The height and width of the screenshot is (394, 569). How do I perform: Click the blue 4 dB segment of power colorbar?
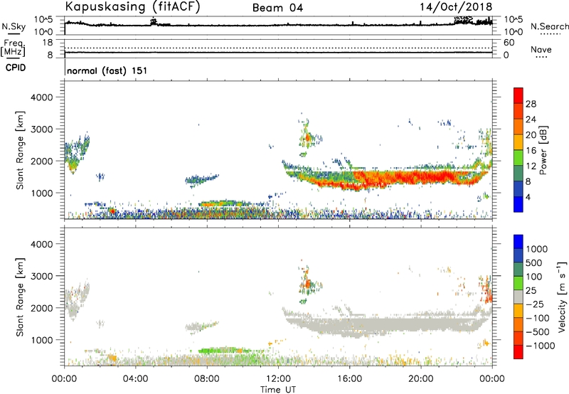click(x=519, y=204)
